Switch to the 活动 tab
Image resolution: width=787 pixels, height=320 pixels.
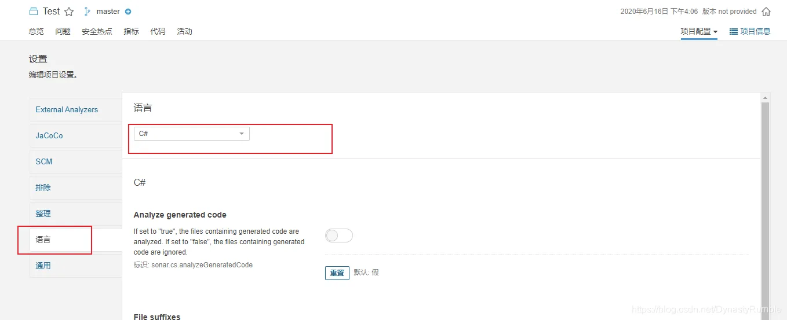pos(184,32)
